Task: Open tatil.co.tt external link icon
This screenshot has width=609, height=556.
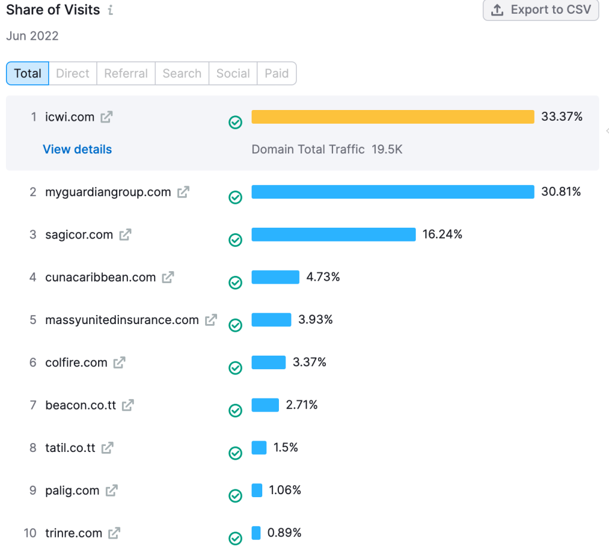Action: pyautogui.click(x=107, y=448)
